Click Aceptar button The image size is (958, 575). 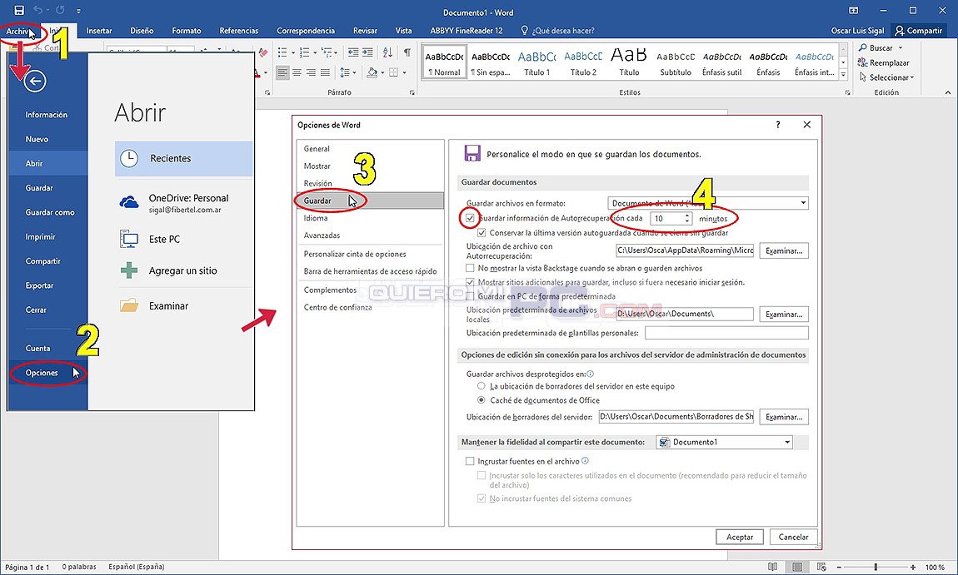tap(739, 538)
